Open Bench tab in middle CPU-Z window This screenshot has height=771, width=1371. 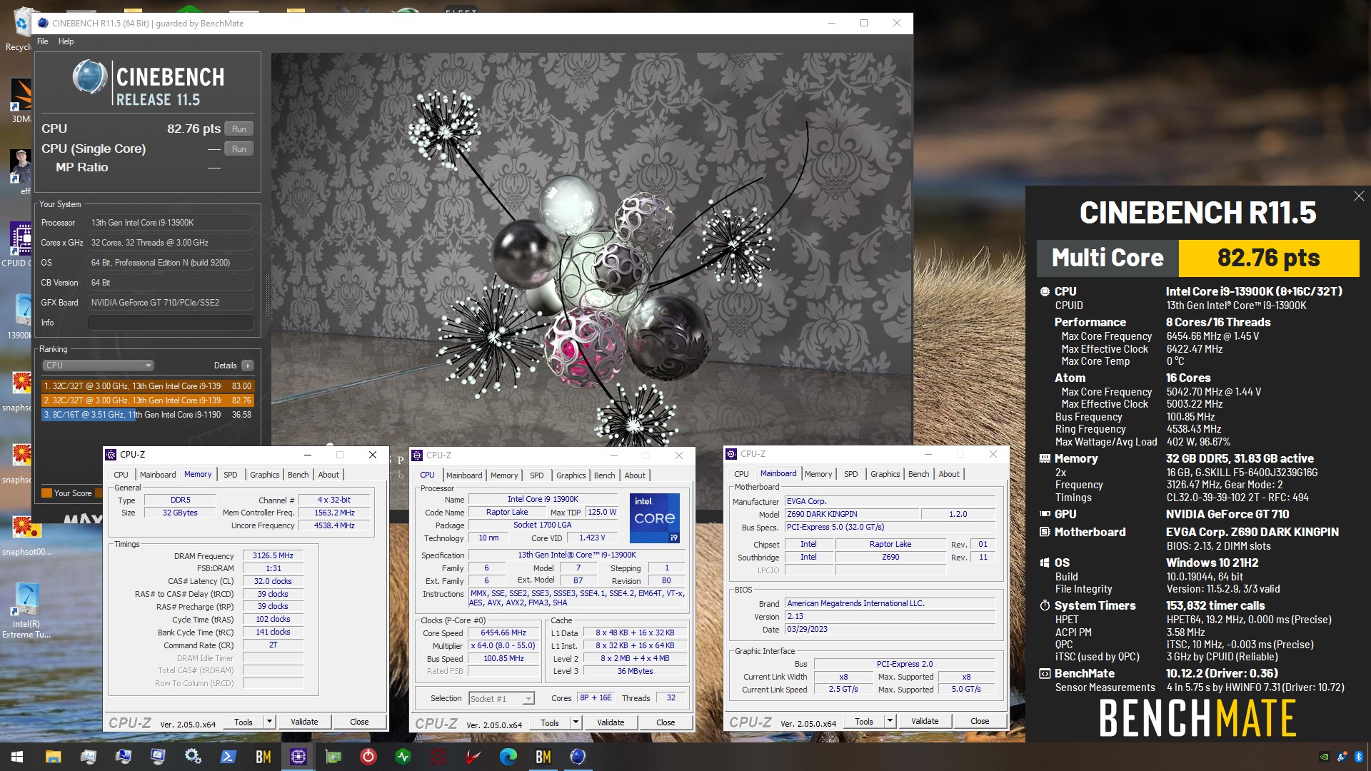pos(604,475)
